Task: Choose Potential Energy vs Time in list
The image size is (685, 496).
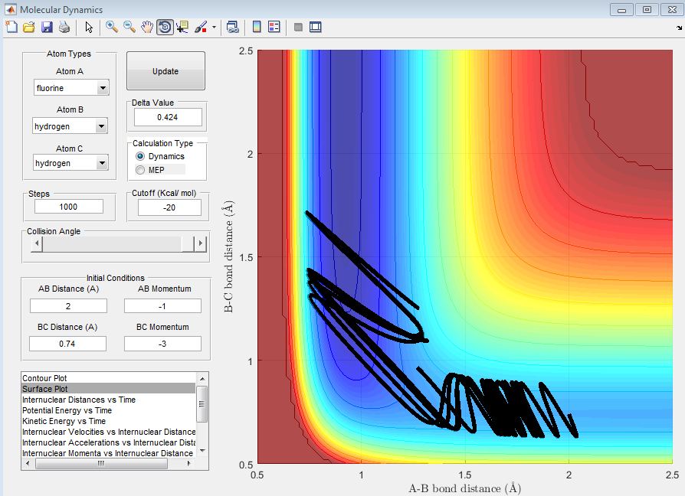Action: [67, 410]
